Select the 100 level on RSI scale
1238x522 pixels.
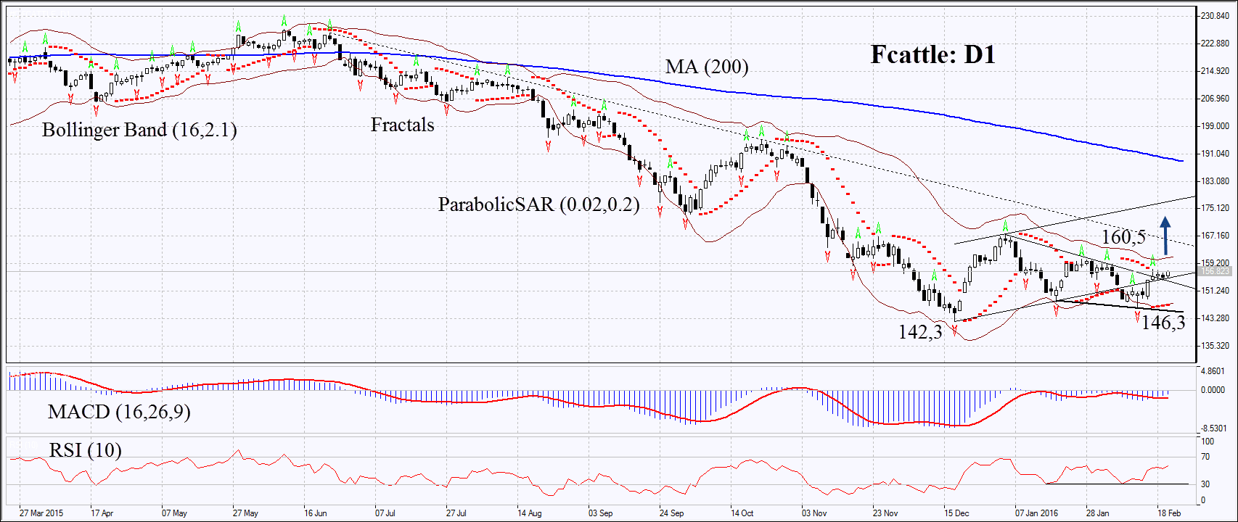point(1208,442)
